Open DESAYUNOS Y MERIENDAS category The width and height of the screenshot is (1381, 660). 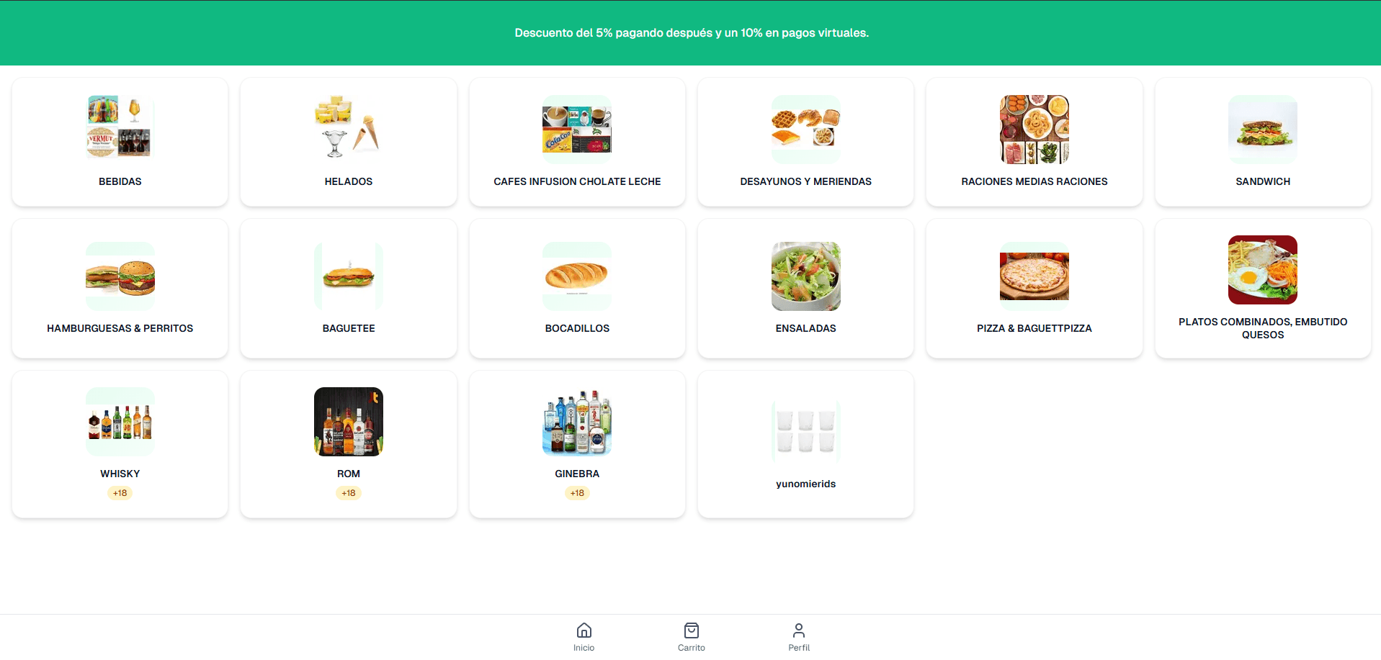(805, 143)
